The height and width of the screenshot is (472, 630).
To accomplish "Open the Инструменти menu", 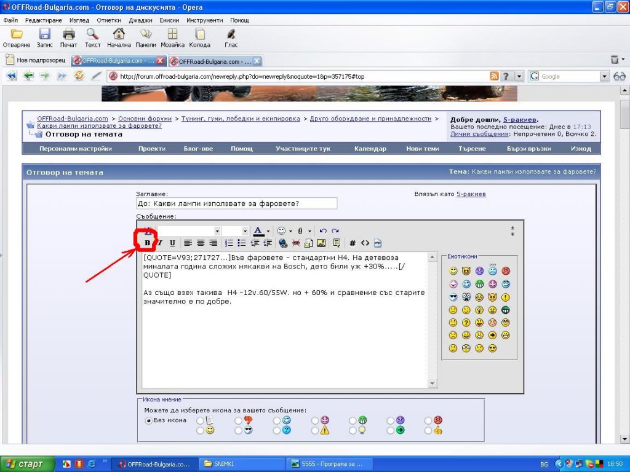I will 204,20.
